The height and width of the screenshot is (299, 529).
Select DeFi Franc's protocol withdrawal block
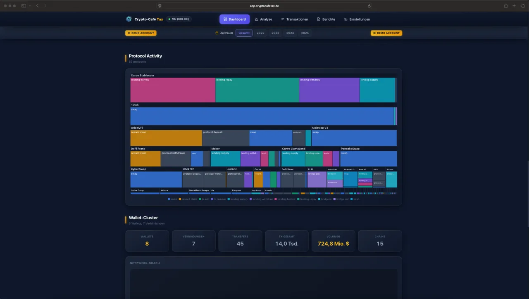click(176, 159)
